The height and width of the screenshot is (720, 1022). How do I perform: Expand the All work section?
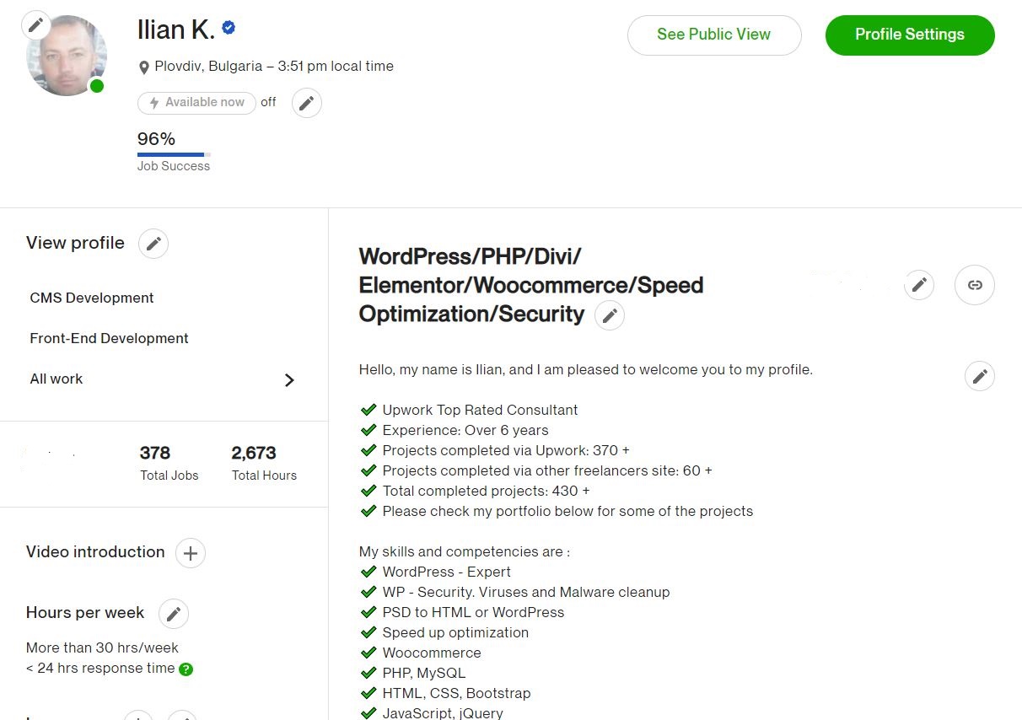[289, 380]
